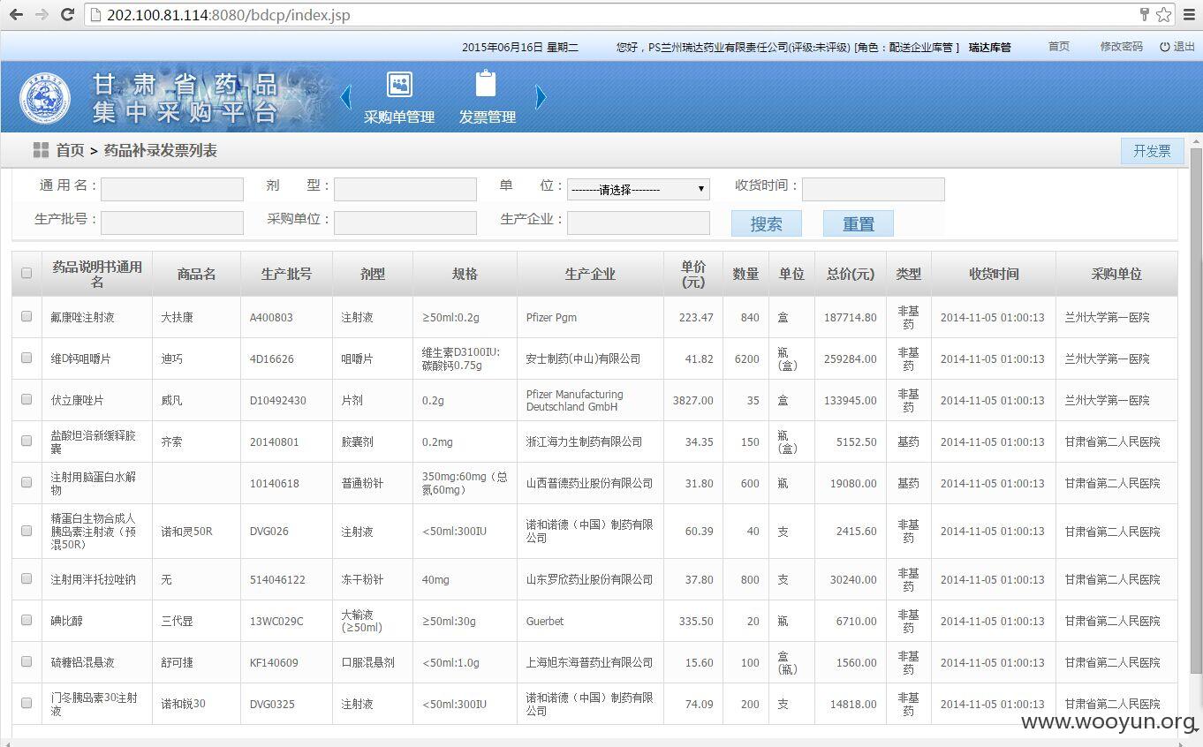Image resolution: width=1203 pixels, height=747 pixels.
Task: Click the key icon in address bar
Action: coord(1144,14)
